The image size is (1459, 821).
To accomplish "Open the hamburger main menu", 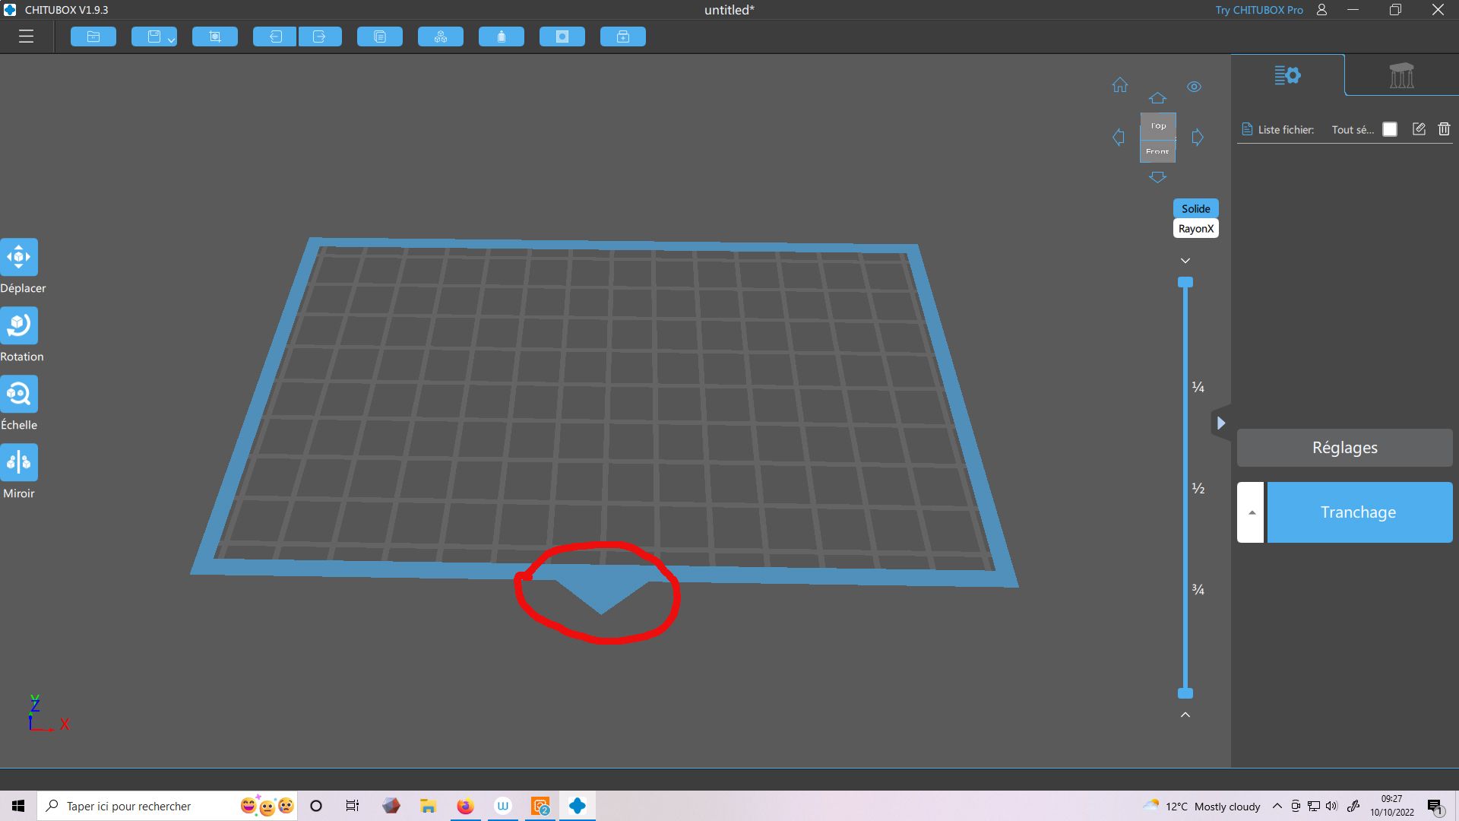I will pyautogui.click(x=26, y=36).
